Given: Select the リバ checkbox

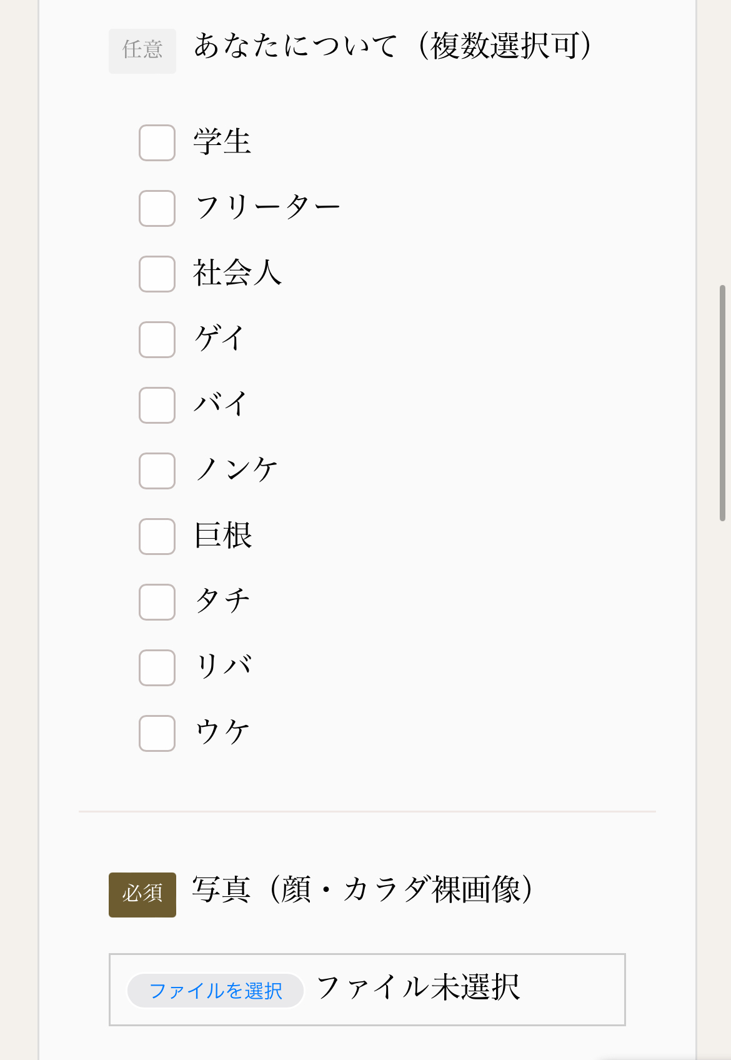Looking at the screenshot, I should click(157, 668).
